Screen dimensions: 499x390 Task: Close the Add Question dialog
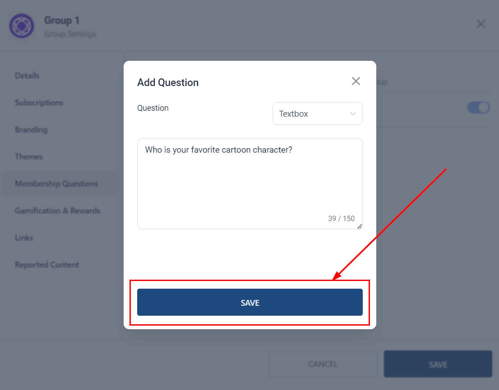(x=356, y=81)
